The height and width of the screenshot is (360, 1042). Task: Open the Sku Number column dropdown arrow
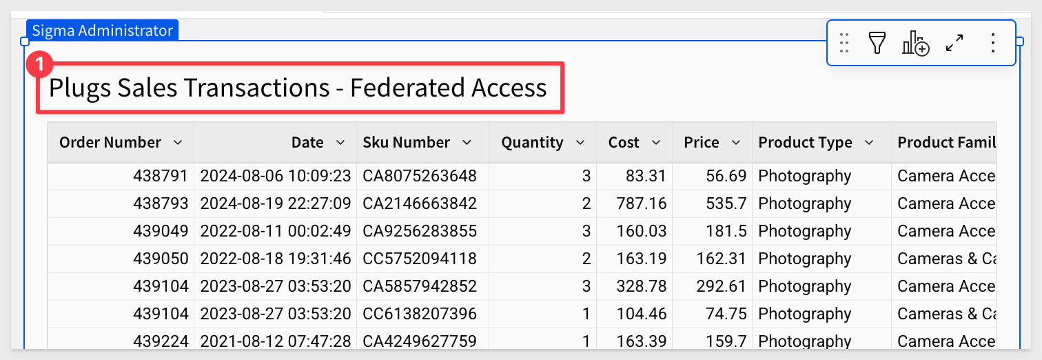[x=467, y=143]
